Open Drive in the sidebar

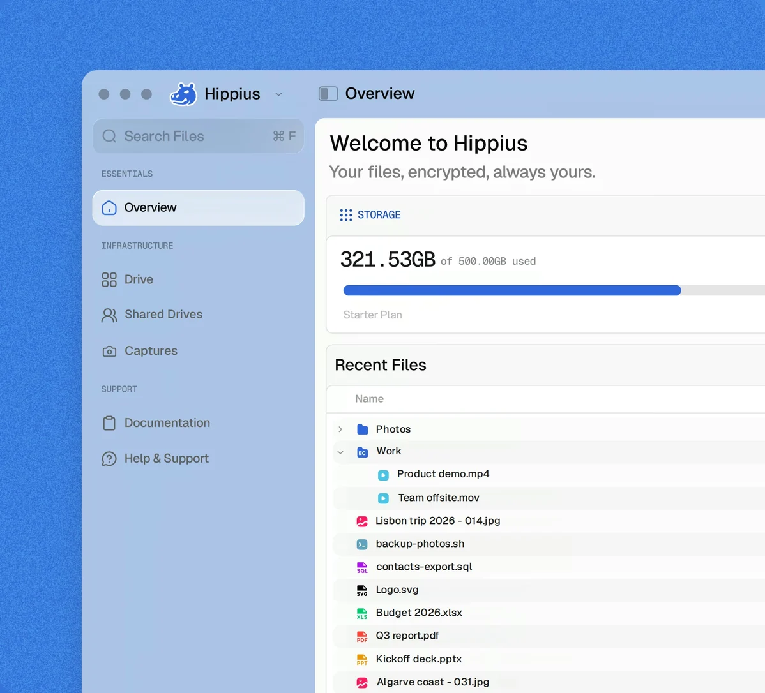(139, 279)
